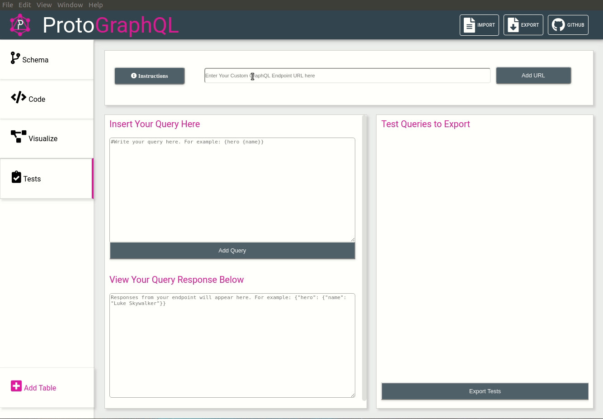603x419 pixels.
Task: Click the Tests clipboard check icon
Action: (16, 177)
